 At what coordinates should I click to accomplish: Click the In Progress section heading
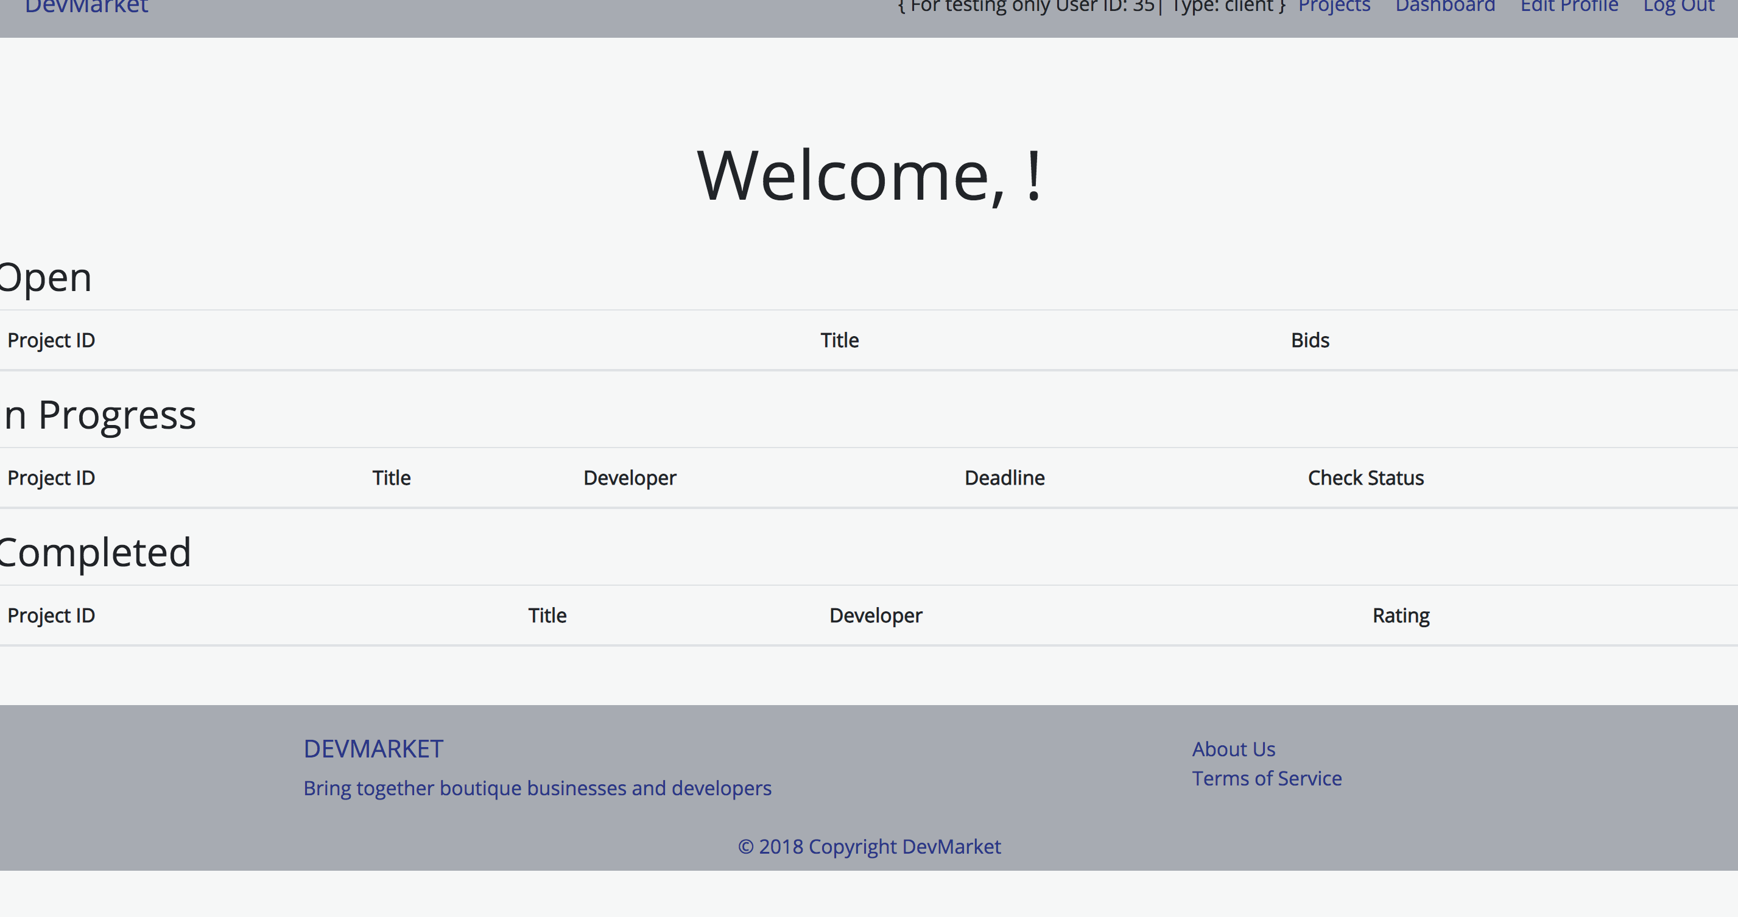[x=100, y=415]
